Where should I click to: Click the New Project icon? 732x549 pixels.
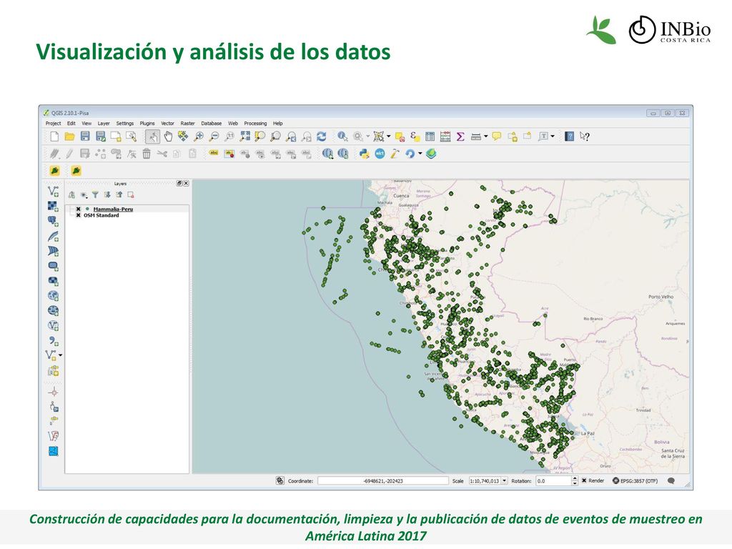54,137
